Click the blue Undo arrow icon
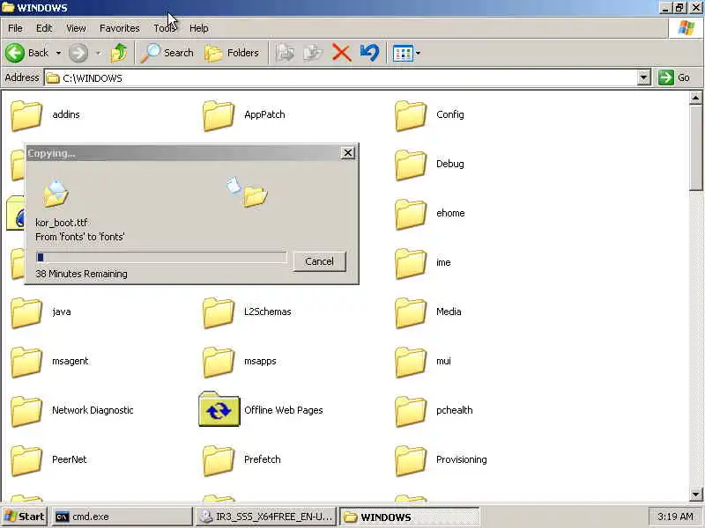 (x=369, y=53)
